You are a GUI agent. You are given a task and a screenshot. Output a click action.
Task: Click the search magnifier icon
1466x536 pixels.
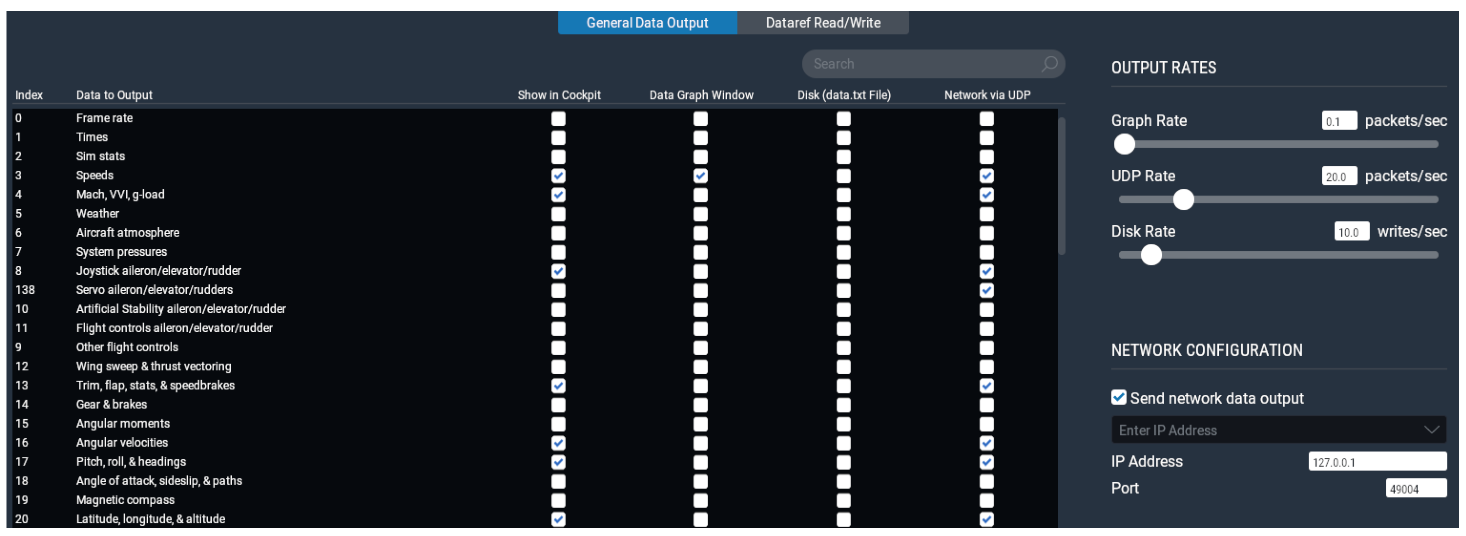(1049, 64)
